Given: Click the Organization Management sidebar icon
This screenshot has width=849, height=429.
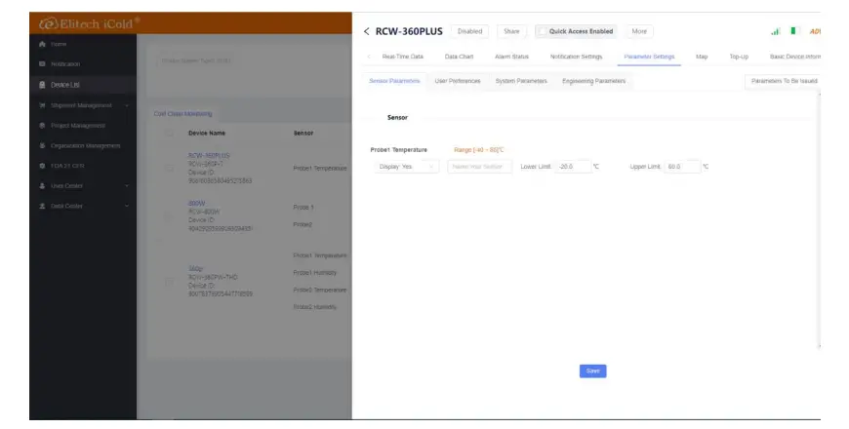Looking at the screenshot, I should coord(42,145).
